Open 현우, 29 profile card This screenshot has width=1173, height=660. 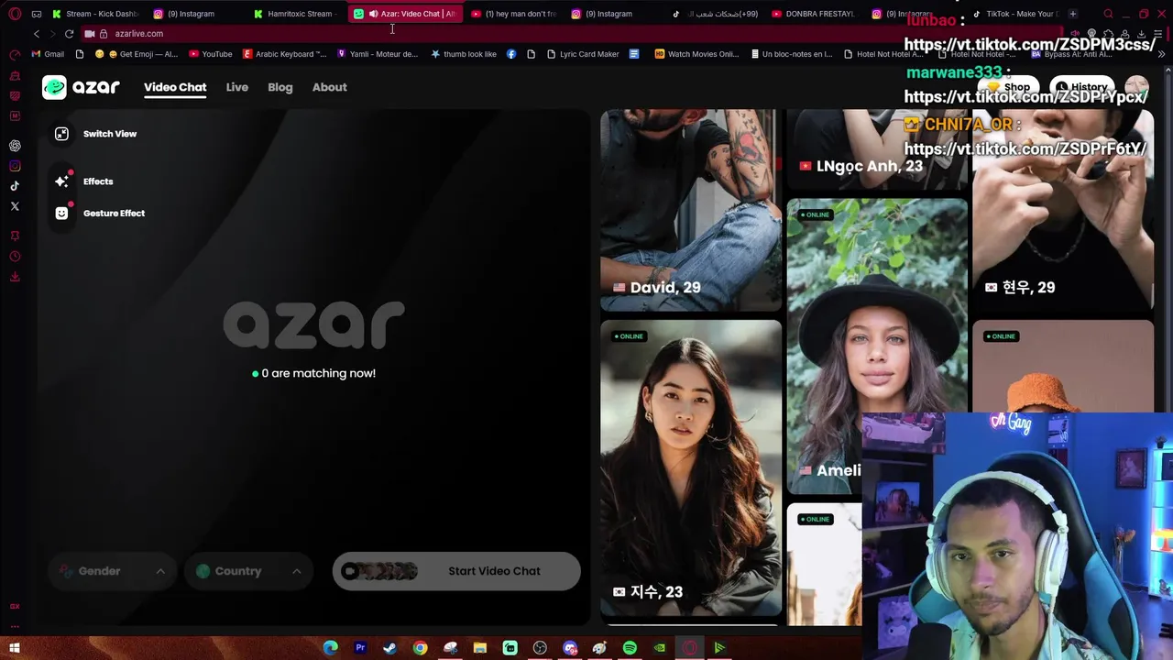pos(1063,211)
